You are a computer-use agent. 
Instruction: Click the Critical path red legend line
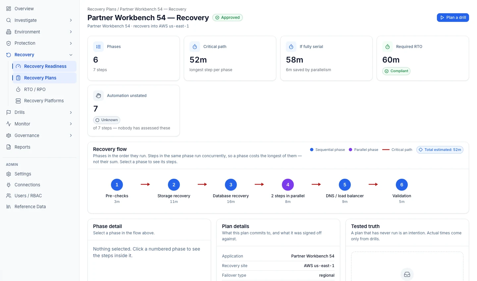click(x=386, y=150)
